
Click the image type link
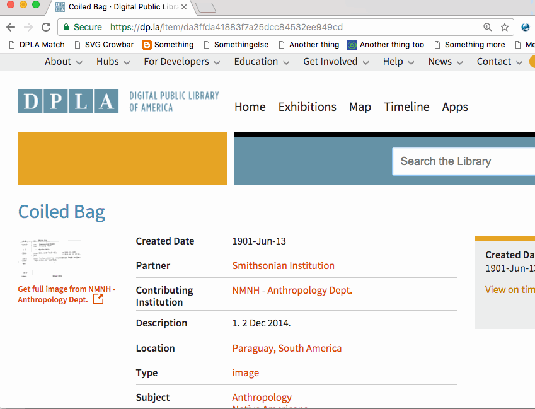pos(246,373)
